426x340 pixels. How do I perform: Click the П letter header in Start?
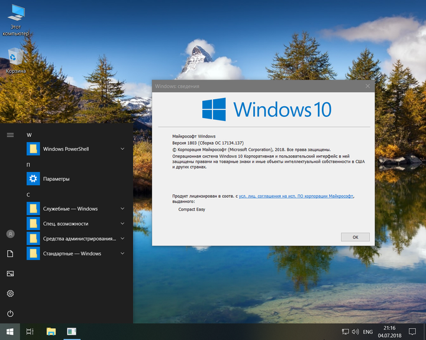[28, 165]
